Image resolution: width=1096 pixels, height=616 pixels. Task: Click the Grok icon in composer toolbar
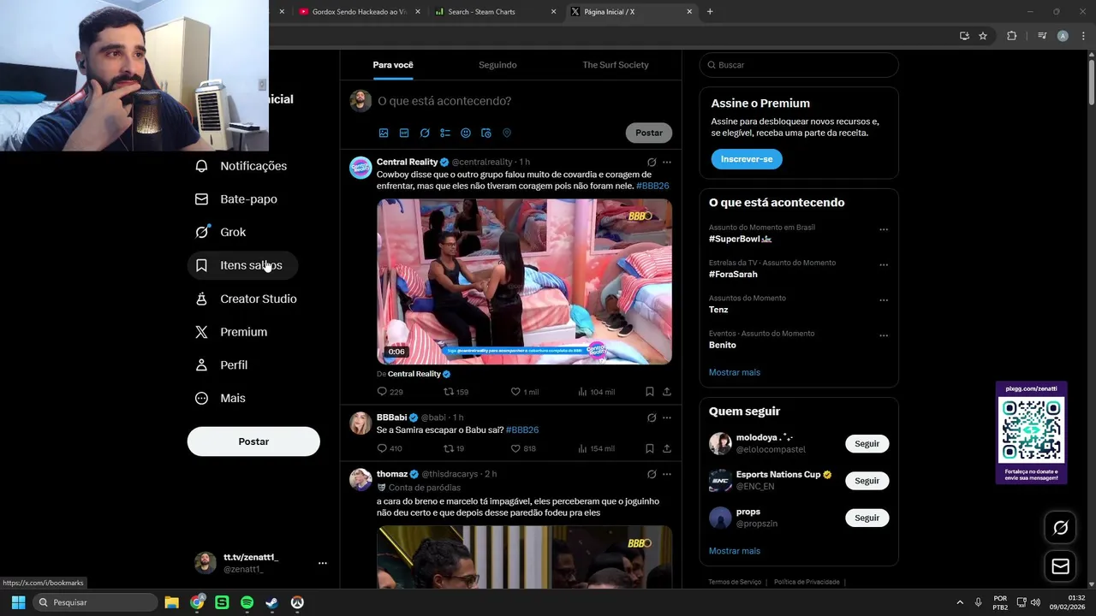(425, 133)
